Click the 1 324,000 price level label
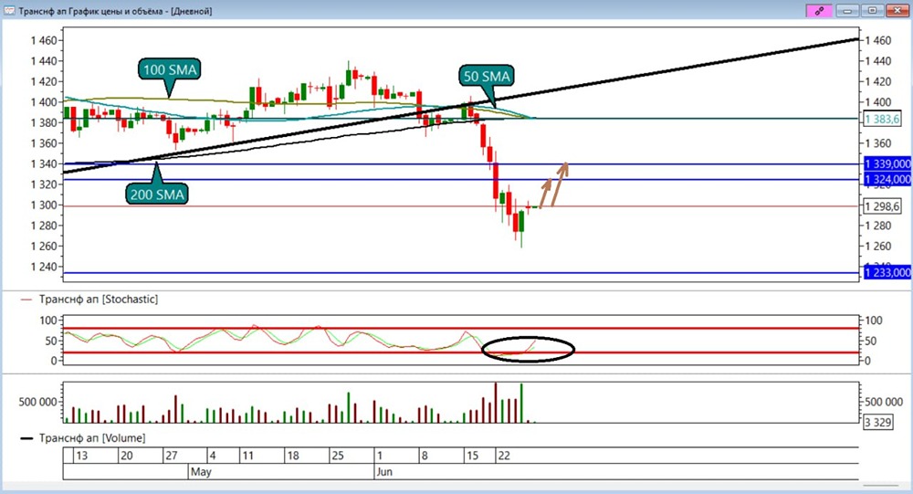This screenshot has height=494, width=913. [887, 179]
